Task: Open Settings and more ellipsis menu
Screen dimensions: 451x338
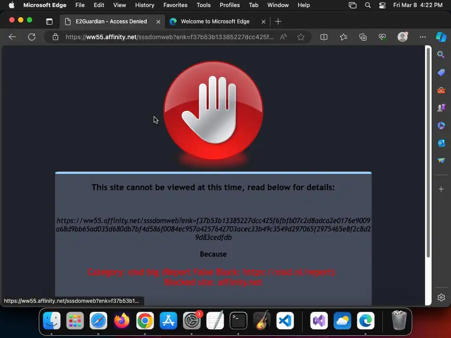Action: 422,37
